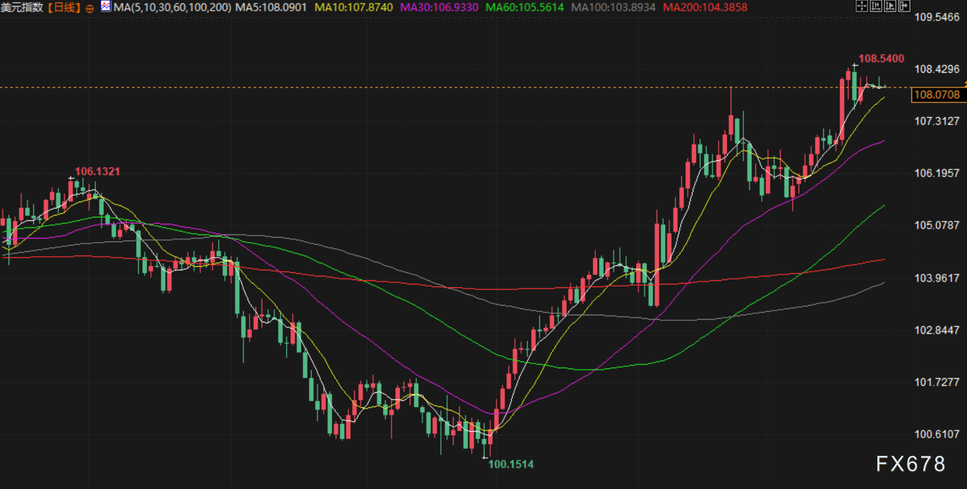
Task: Click the small orange marker above the 108.0708 tag
Action: pos(964,85)
